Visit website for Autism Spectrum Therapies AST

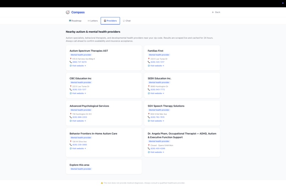79,66
